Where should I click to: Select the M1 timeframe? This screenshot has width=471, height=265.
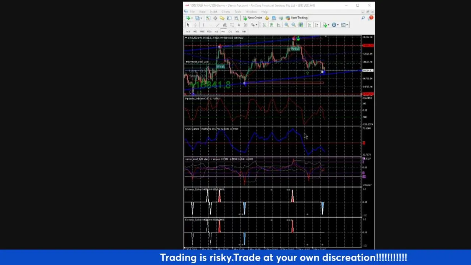[188, 31]
